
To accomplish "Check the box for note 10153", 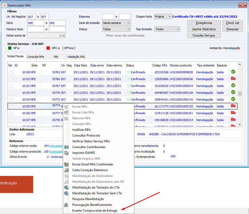I will point(11,93).
